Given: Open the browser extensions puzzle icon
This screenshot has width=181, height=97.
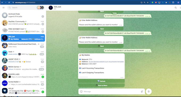Looking at the screenshot, I should 173,2.
